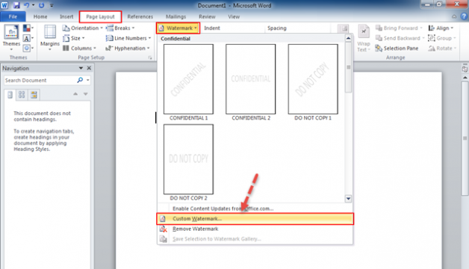Click the Undo arrow icon

tap(27, 5)
